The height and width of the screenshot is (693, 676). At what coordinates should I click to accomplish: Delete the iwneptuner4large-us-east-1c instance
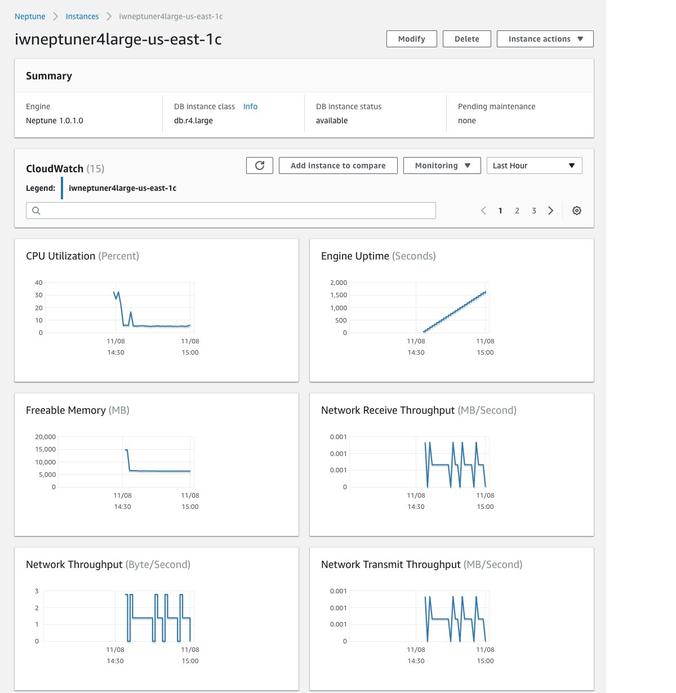(466, 38)
